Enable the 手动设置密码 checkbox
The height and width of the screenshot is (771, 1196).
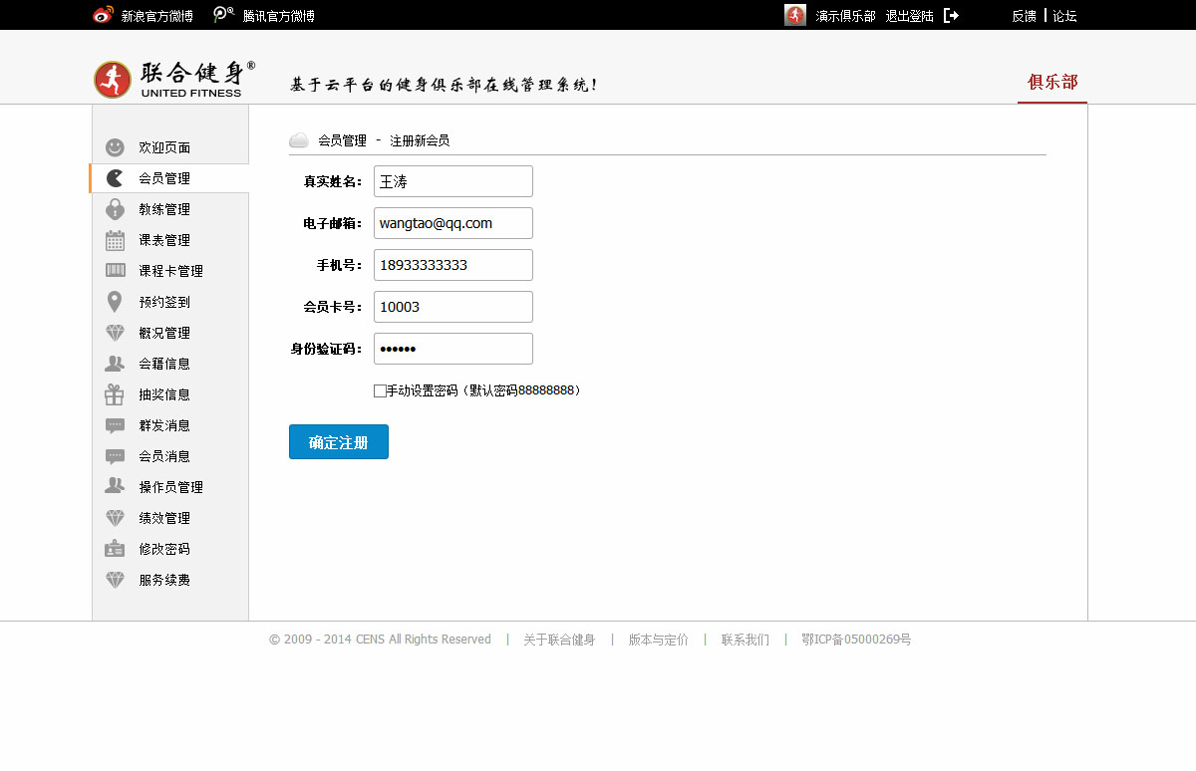pyautogui.click(x=380, y=391)
